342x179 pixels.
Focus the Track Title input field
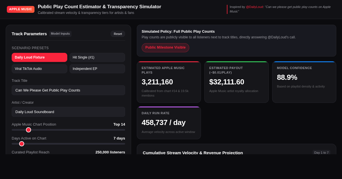click(68, 90)
